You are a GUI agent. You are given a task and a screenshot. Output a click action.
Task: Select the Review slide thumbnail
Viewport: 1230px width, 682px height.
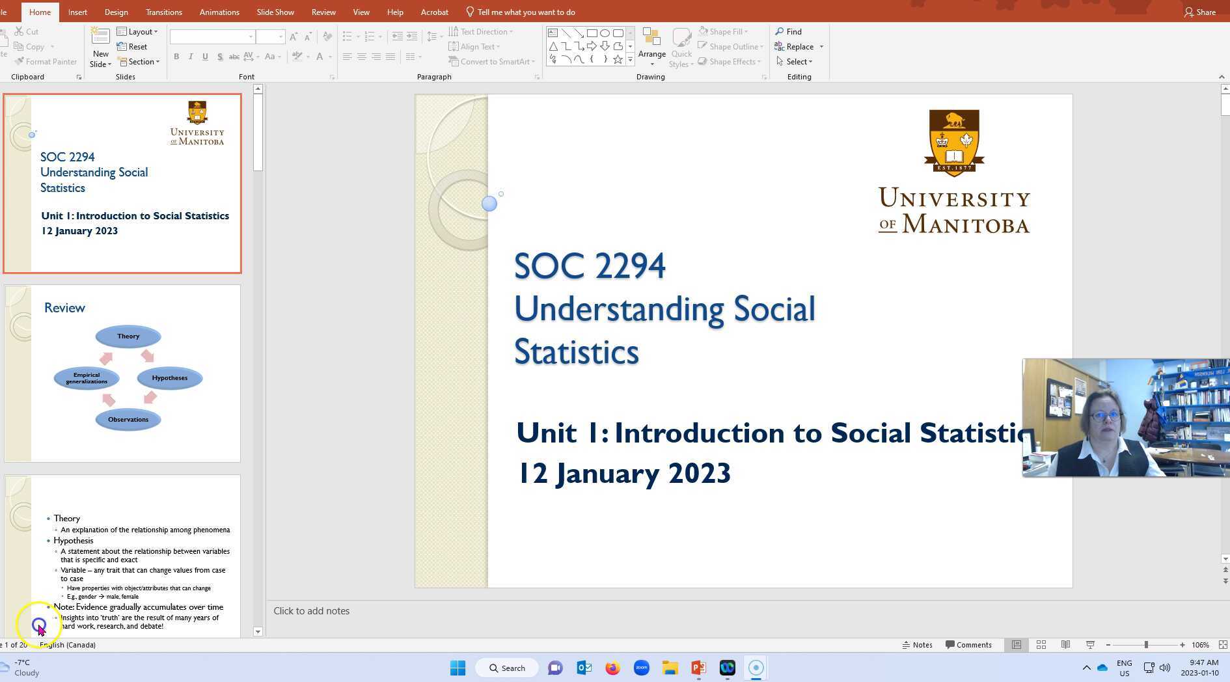pyautogui.click(x=122, y=374)
